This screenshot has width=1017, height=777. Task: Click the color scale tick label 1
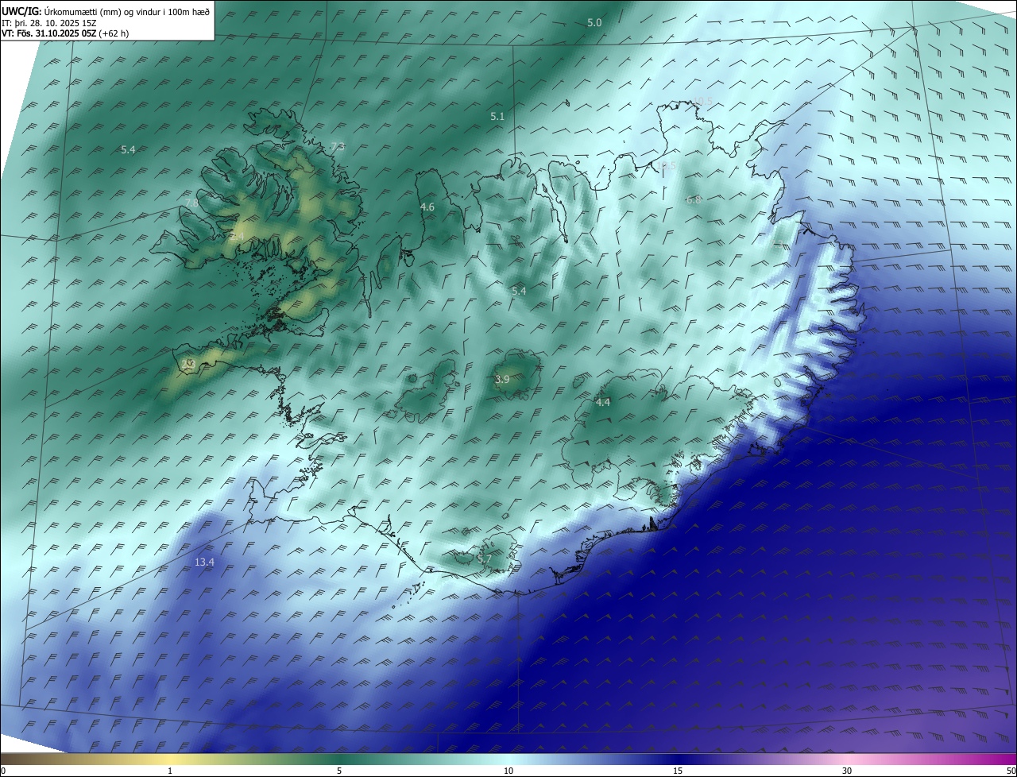(x=170, y=771)
